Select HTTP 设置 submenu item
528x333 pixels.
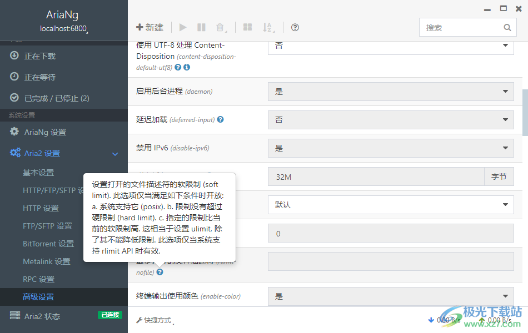pos(41,208)
